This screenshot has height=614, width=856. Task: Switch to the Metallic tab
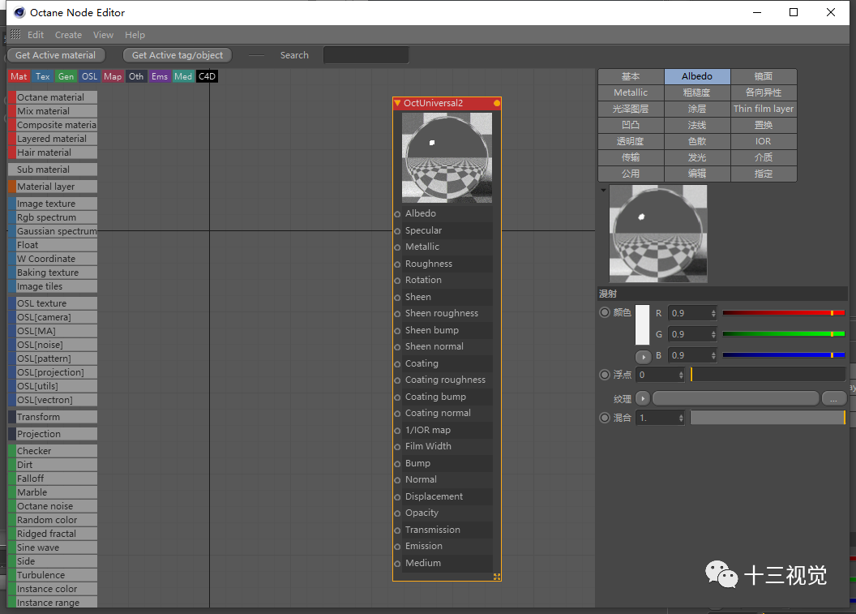pos(631,92)
